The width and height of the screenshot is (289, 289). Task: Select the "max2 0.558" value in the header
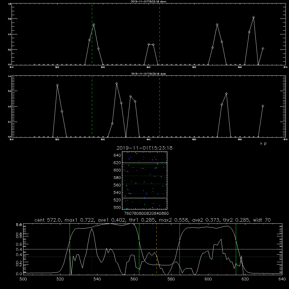pyautogui.click(x=174, y=220)
